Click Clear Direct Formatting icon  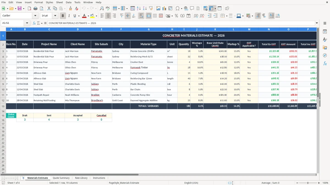(77, 8)
